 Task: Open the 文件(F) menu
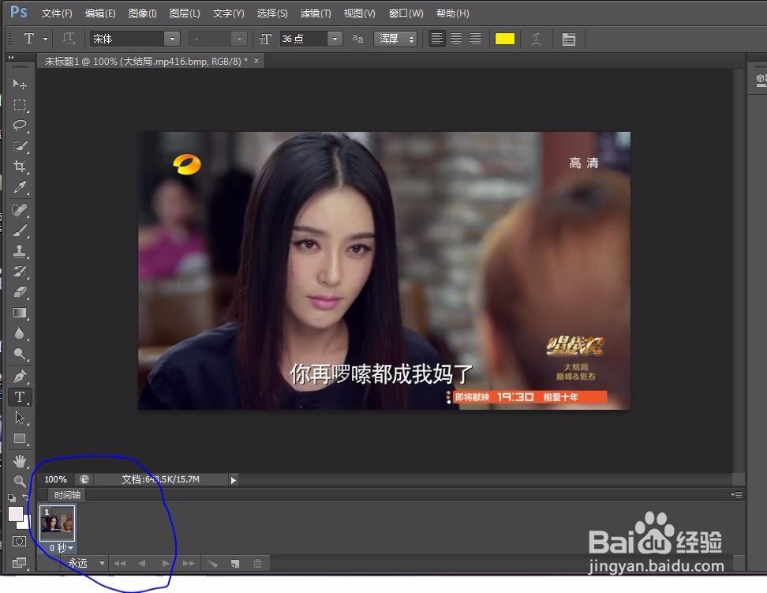pyautogui.click(x=57, y=13)
